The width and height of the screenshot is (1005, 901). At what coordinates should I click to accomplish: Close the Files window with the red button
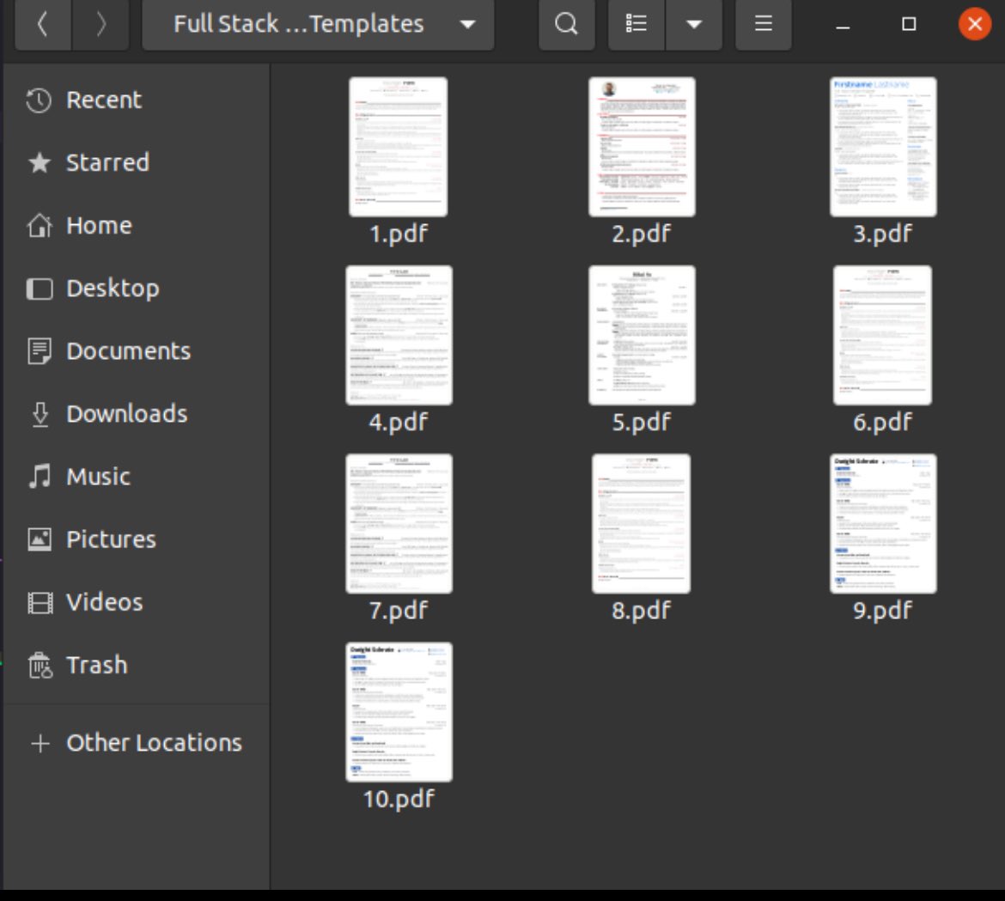(975, 24)
